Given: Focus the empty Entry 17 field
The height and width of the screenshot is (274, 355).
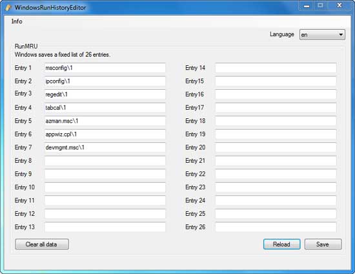Looking at the screenshot, I should point(276,108).
